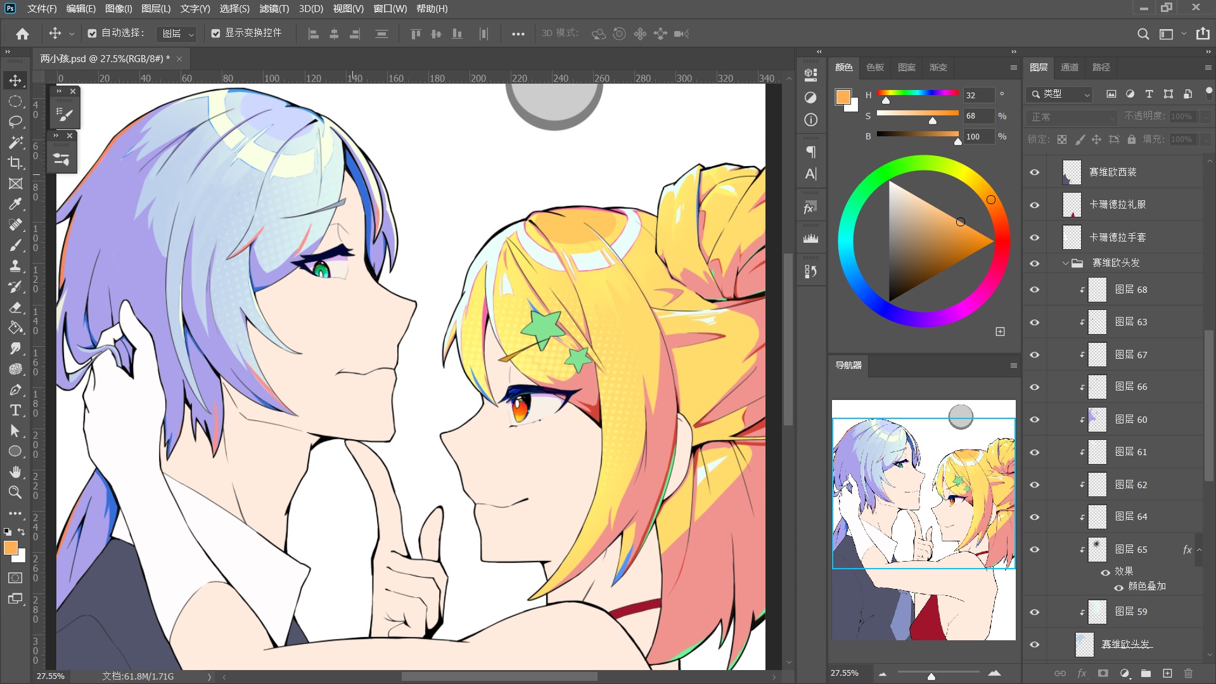Select the Magic Wand tool
This screenshot has width=1216, height=684.
(15, 143)
